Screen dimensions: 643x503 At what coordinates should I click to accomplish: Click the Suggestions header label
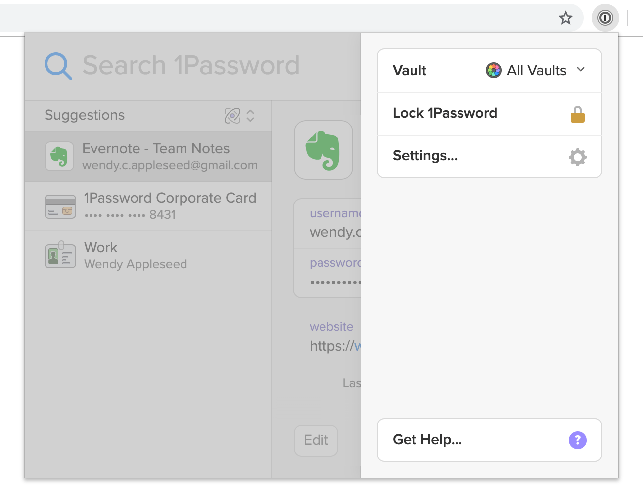[85, 115]
